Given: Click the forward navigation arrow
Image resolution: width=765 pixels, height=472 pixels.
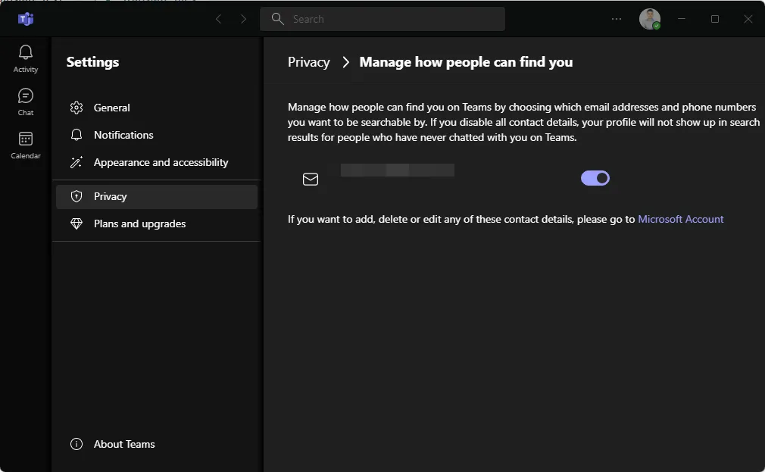Looking at the screenshot, I should [243, 19].
